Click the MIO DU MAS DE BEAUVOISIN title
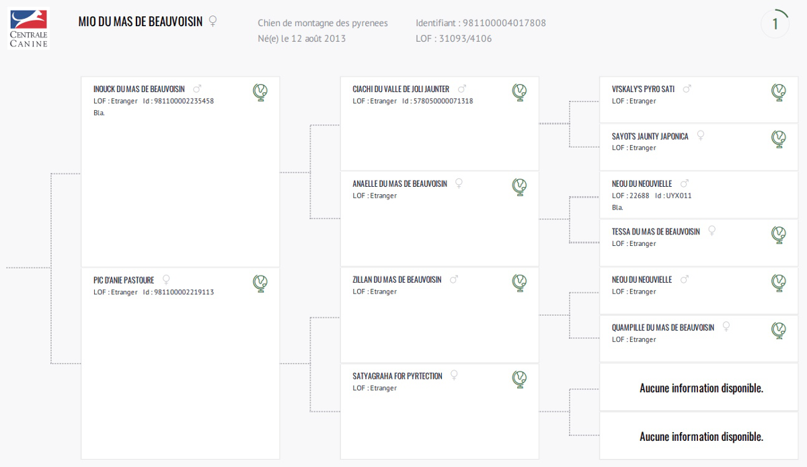Image resolution: width=807 pixels, height=467 pixels. [x=141, y=22]
